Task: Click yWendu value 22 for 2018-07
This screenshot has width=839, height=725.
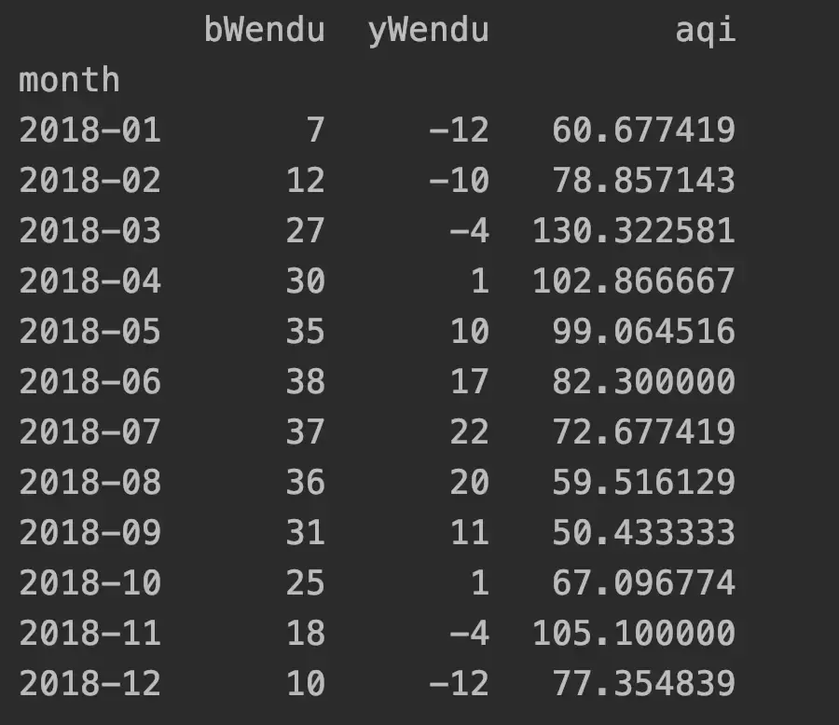Action: point(469,432)
